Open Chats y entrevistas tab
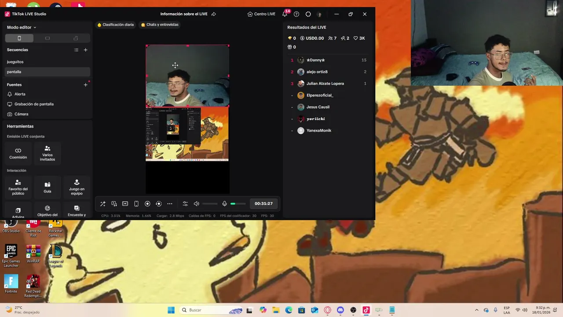Image resolution: width=563 pixels, height=317 pixels. (x=160, y=25)
